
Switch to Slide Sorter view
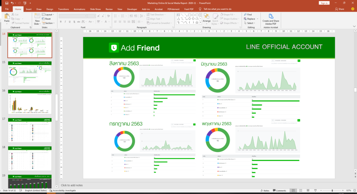301,191
